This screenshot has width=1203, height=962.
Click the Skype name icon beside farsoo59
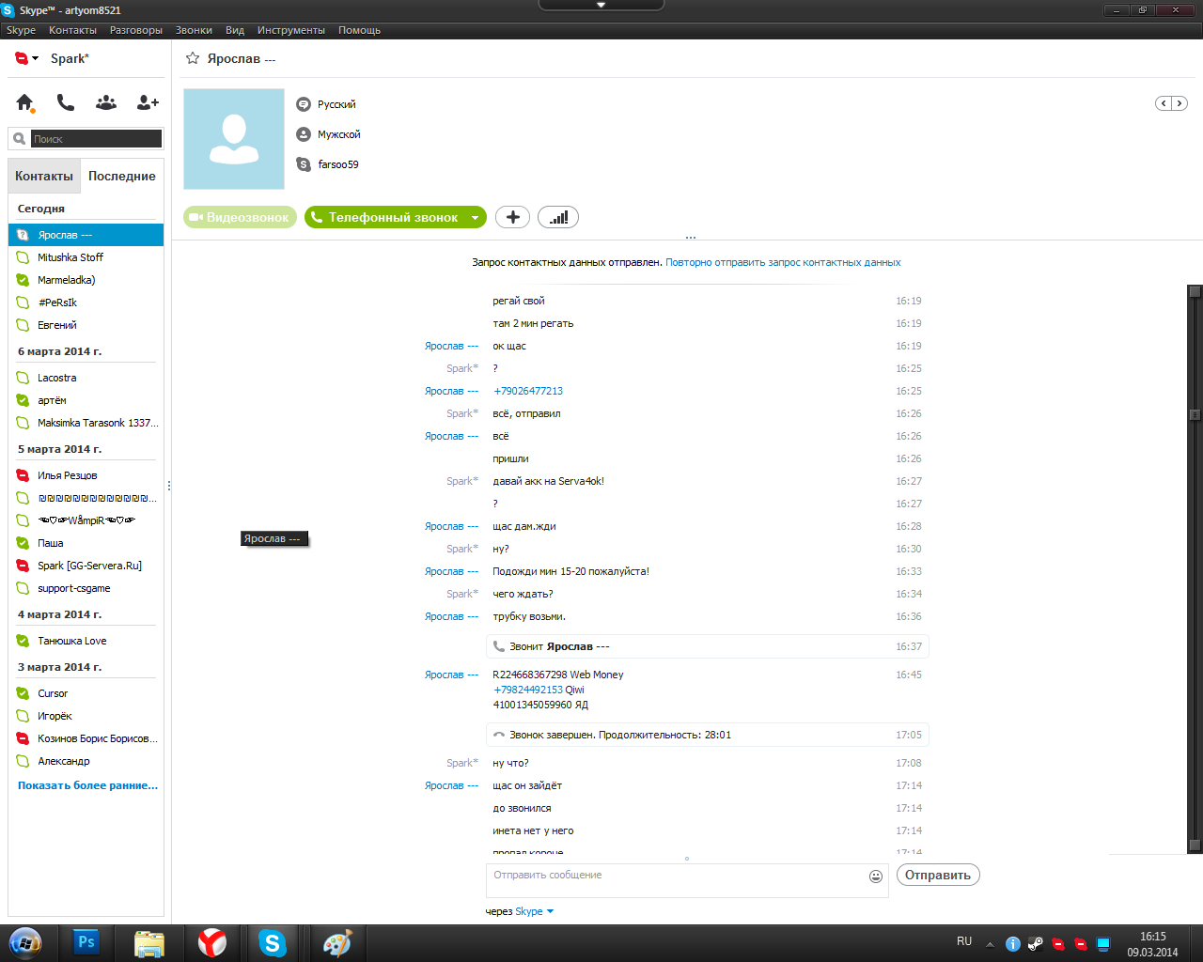304,164
